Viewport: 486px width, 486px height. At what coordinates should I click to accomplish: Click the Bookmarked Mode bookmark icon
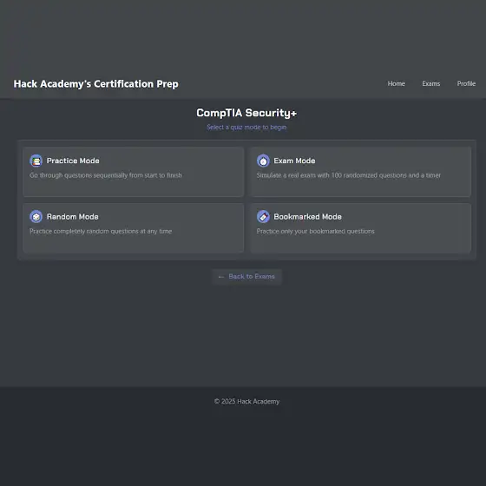pos(263,217)
